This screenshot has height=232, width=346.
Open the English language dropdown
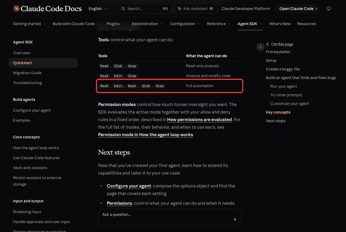click(98, 9)
